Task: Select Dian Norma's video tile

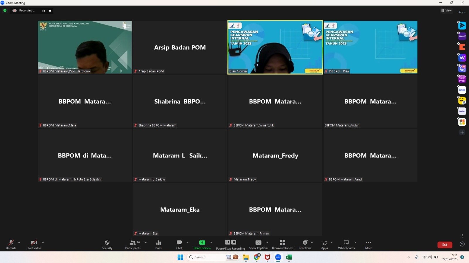Action: pyautogui.click(x=275, y=47)
